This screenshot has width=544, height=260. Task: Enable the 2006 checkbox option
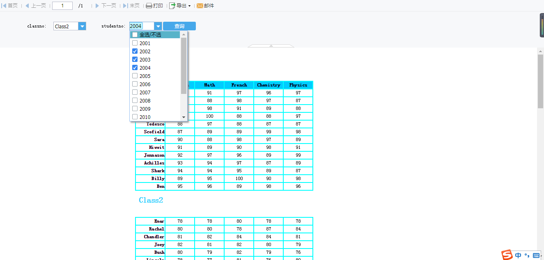tap(135, 84)
